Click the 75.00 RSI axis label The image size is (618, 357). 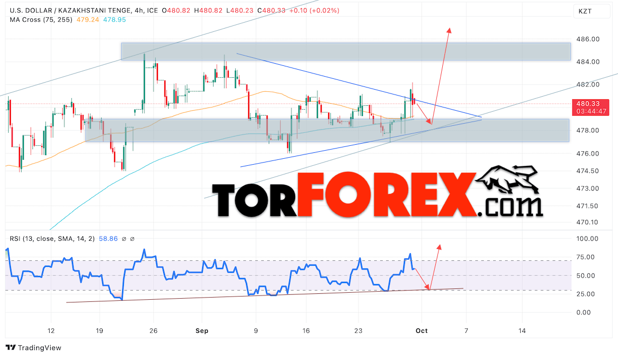click(x=585, y=258)
